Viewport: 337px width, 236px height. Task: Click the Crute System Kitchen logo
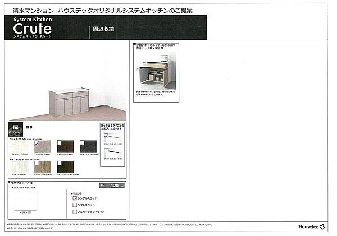coord(33,28)
